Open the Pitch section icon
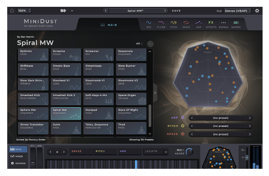 click(x=174, y=24)
